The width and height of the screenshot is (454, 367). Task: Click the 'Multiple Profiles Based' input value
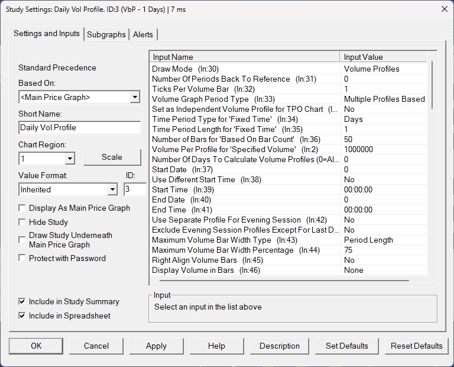[384, 99]
